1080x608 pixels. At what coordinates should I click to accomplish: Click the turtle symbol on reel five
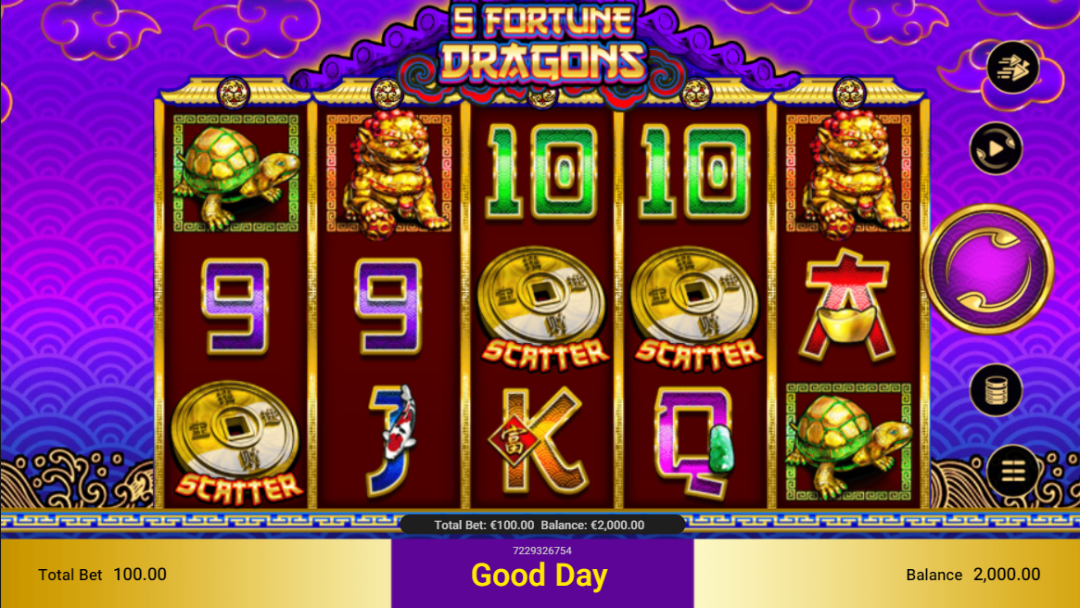(849, 442)
